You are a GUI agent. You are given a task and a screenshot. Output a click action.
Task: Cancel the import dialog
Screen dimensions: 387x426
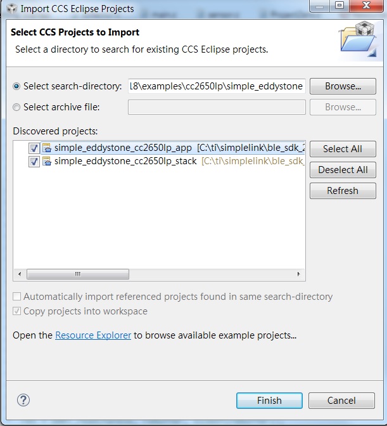[x=341, y=400]
